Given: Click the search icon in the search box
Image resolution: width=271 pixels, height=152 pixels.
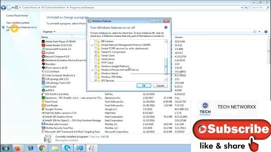Looking at the screenshot, I should pos(268,8).
